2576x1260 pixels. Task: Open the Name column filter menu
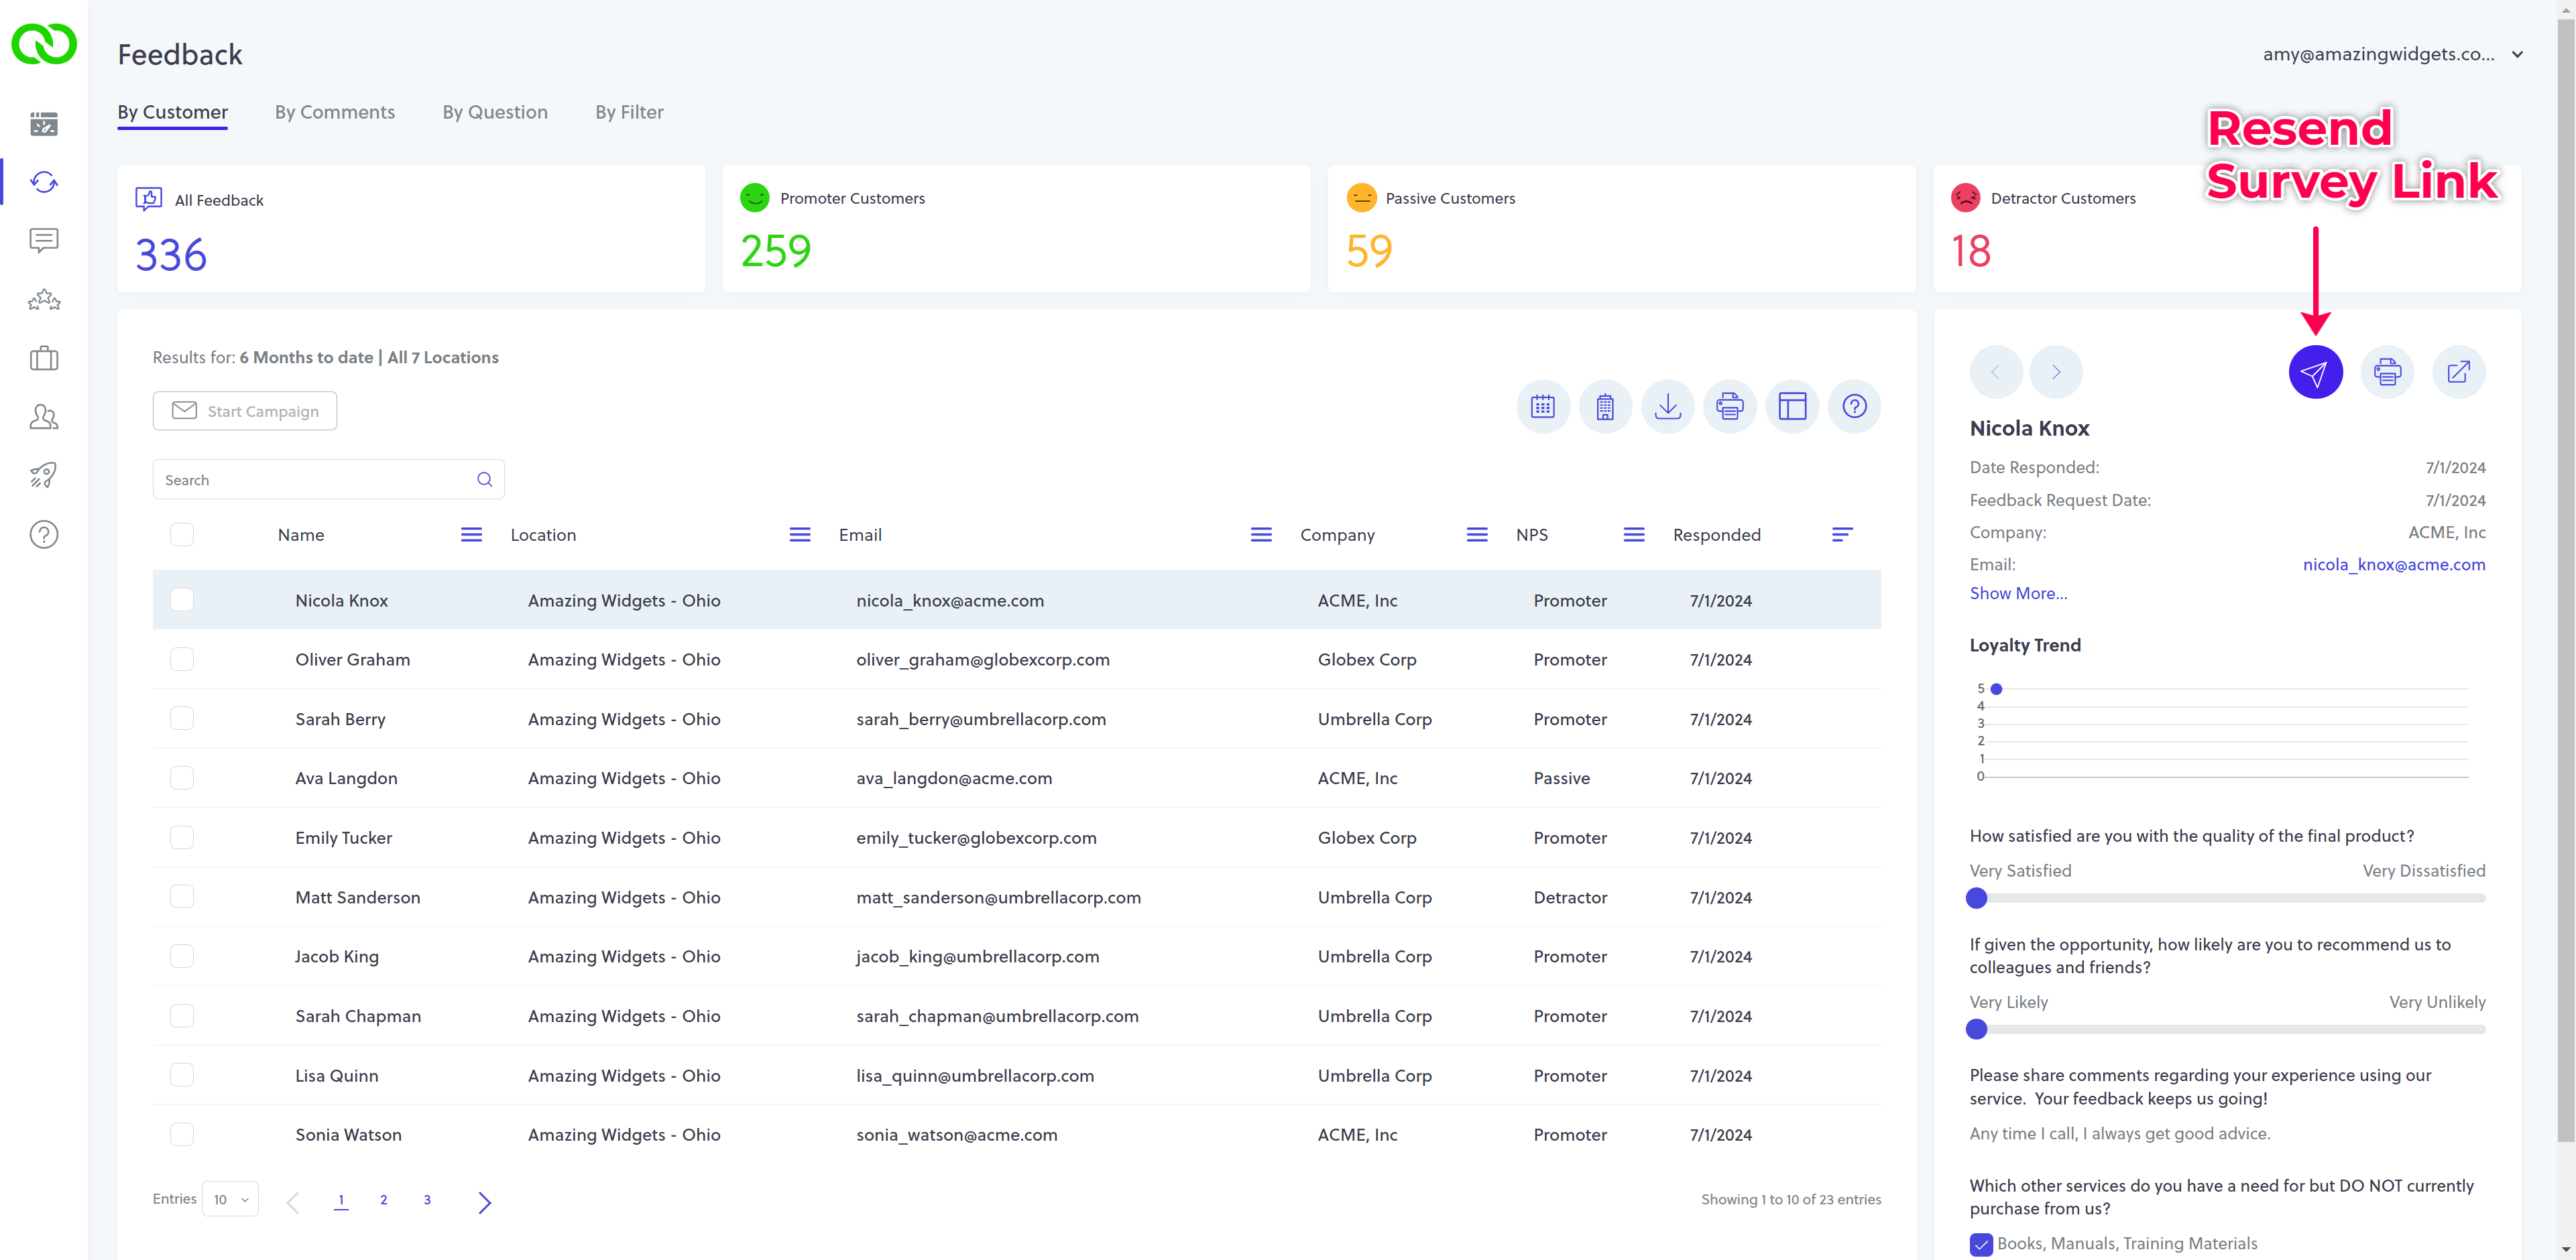pos(471,535)
